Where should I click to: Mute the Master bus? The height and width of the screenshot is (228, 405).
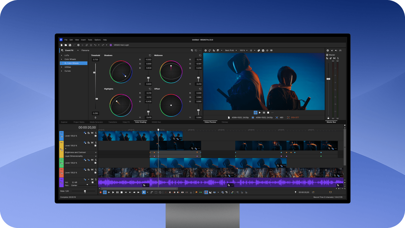334,58
